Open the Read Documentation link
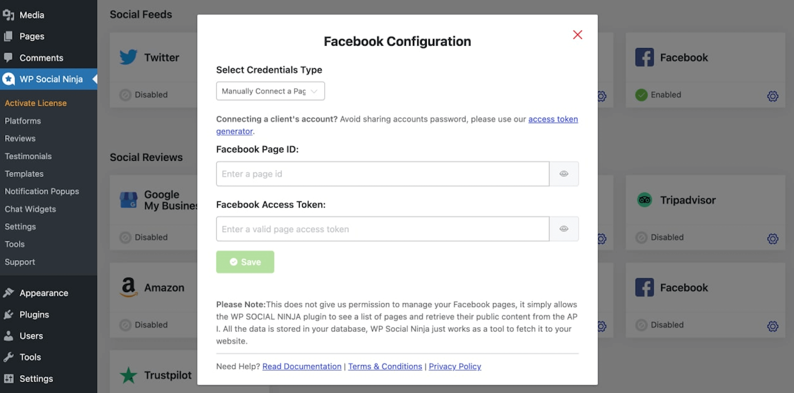Screen dimensions: 794x393 pos(302,366)
